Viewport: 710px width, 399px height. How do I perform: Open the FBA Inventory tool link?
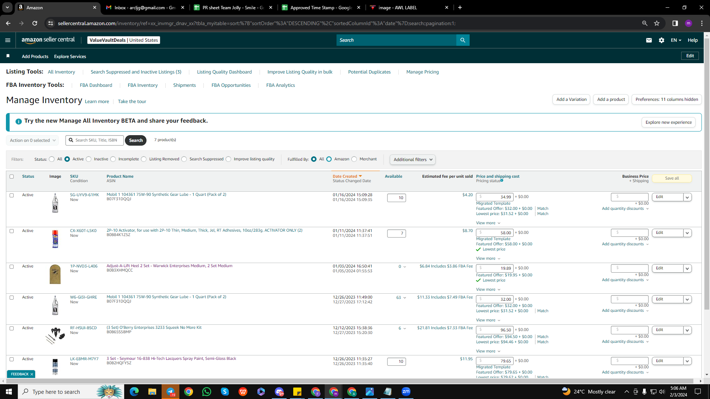pos(143,85)
